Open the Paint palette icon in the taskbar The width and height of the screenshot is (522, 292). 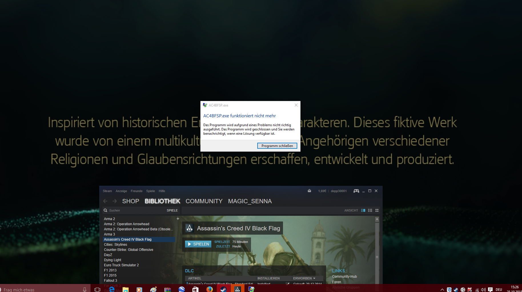(x=153, y=290)
